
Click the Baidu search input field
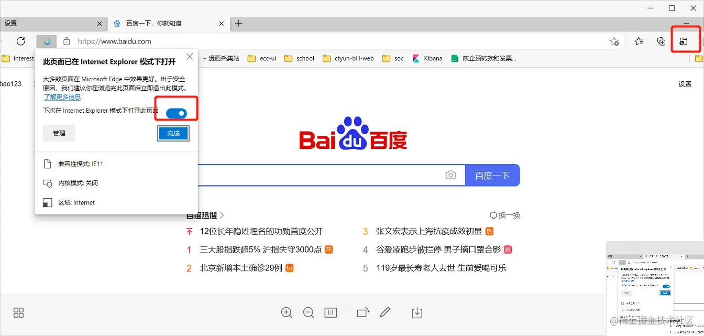tap(314, 175)
